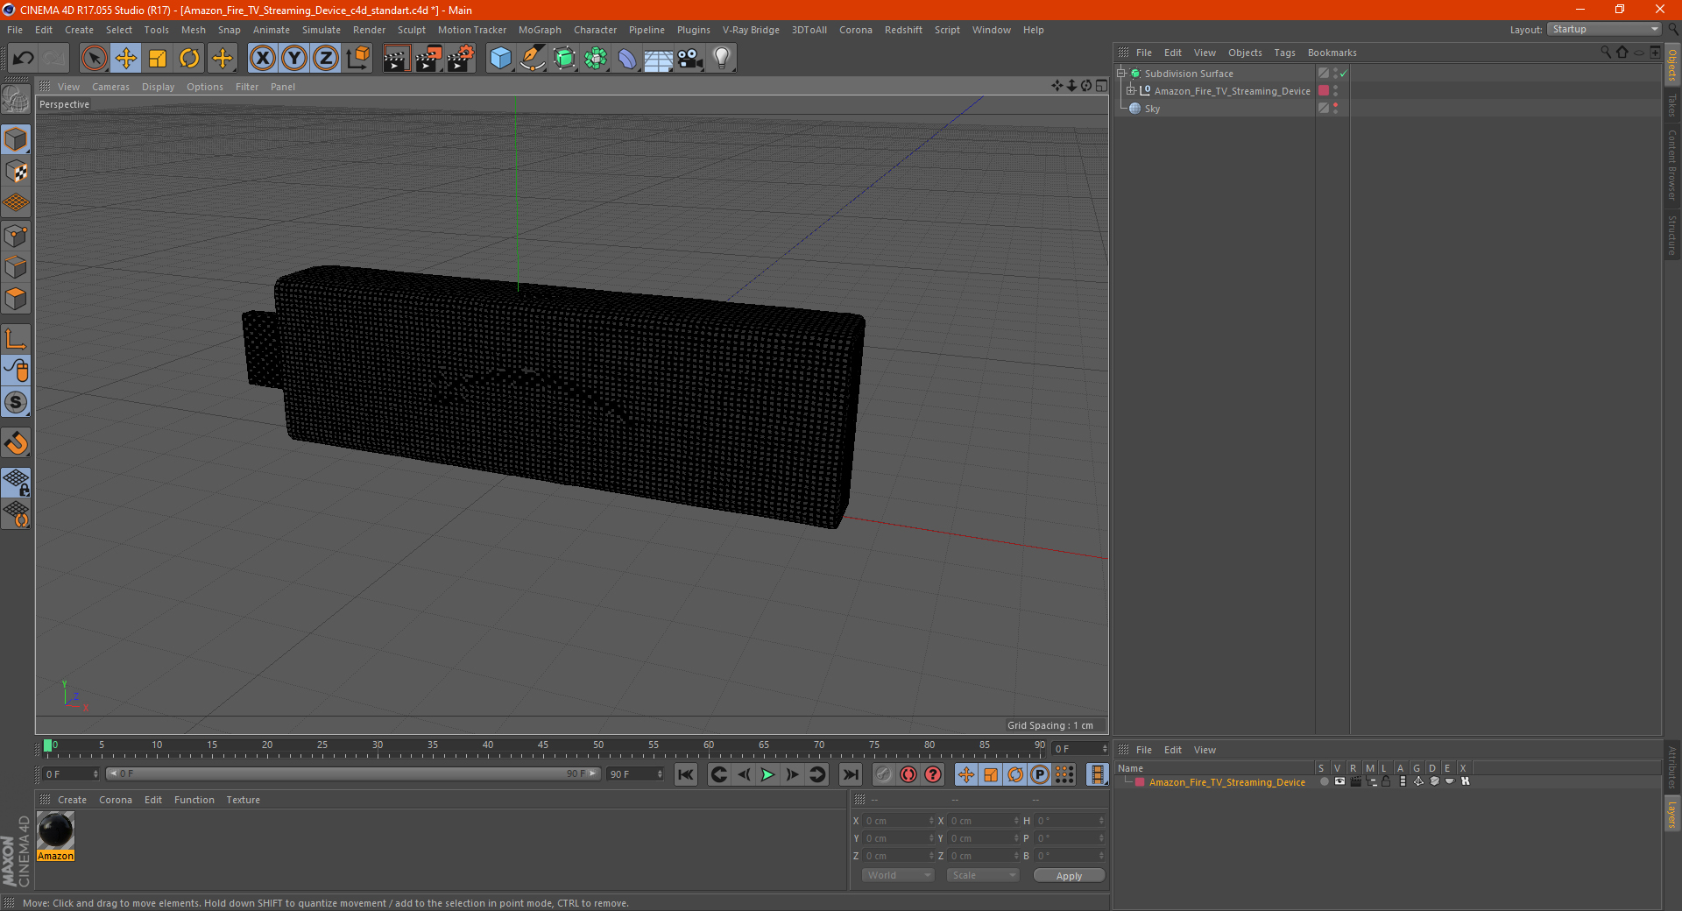1682x911 pixels.
Task: Open Object Manager Tags menu
Action: (x=1284, y=53)
